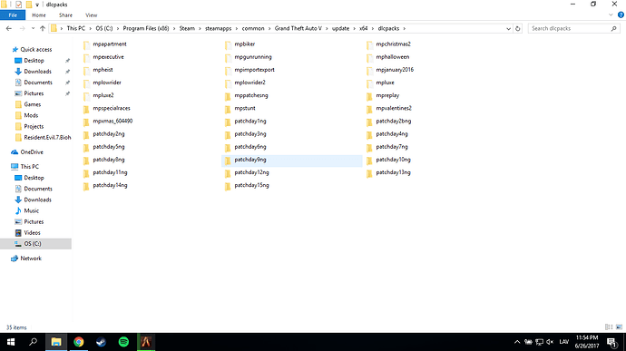Image resolution: width=626 pixels, height=351 pixels.
Task: Open the recent locations dropdown arrow
Action: tap(33, 29)
